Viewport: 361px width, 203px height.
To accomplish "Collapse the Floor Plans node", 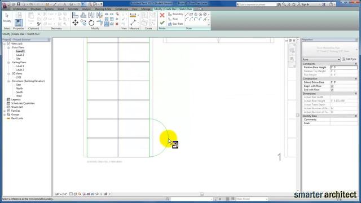I will click(8, 47).
